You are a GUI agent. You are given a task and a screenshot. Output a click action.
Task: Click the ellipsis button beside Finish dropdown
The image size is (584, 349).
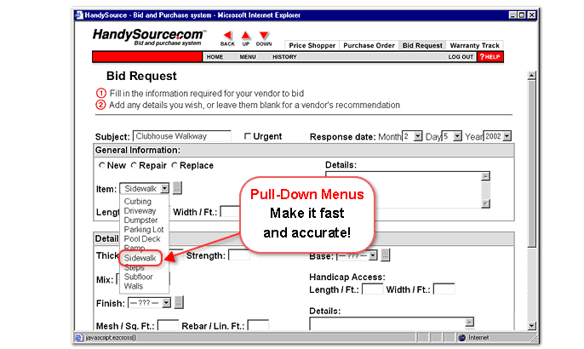[180, 302]
